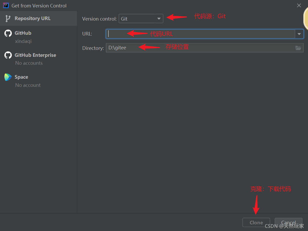Screen dimensions: 308x231
Task: Open the GitHub Enterprise section
Action: (35, 55)
